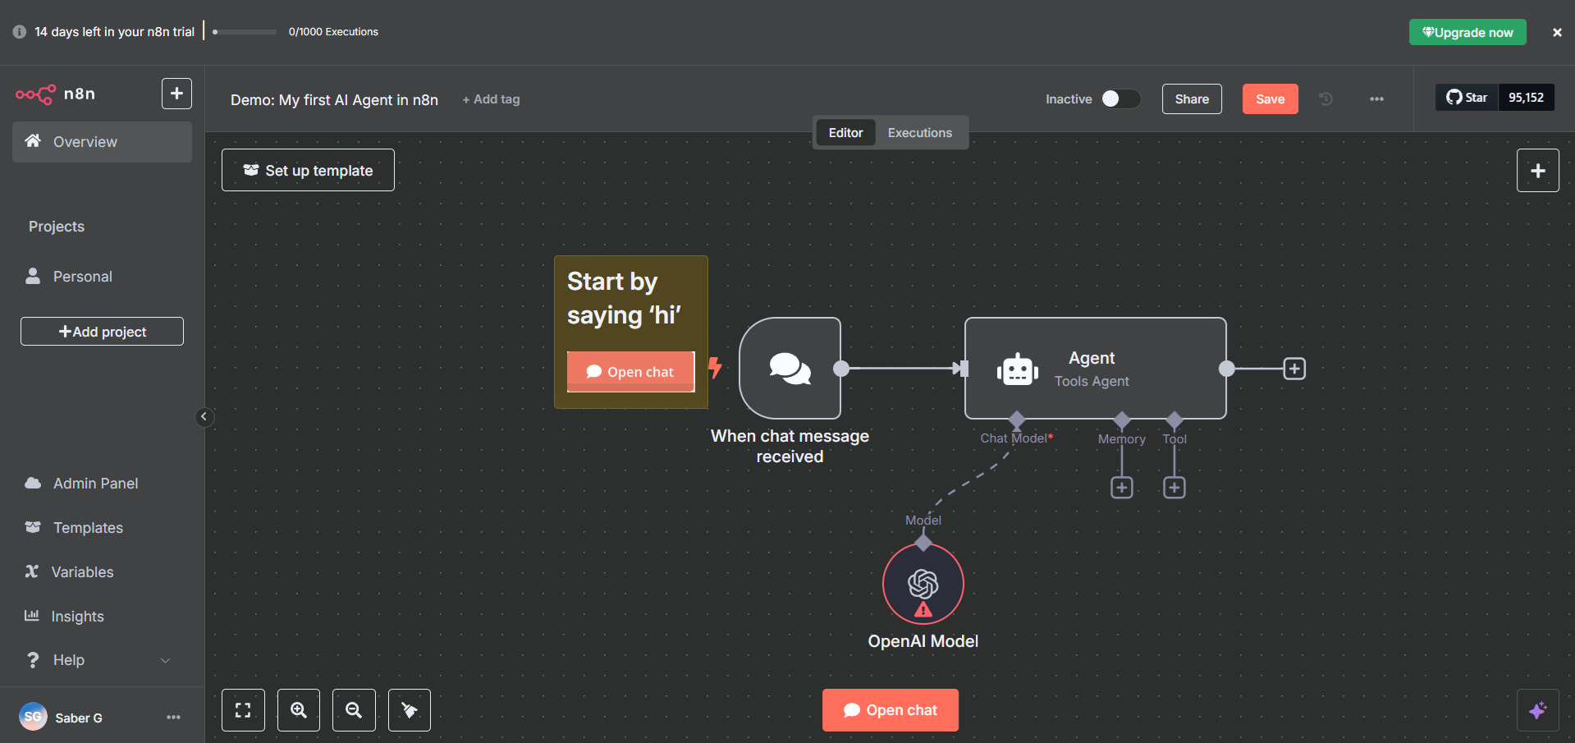The image size is (1575, 743).
Task: Open the Personal project
Action: [102, 277]
